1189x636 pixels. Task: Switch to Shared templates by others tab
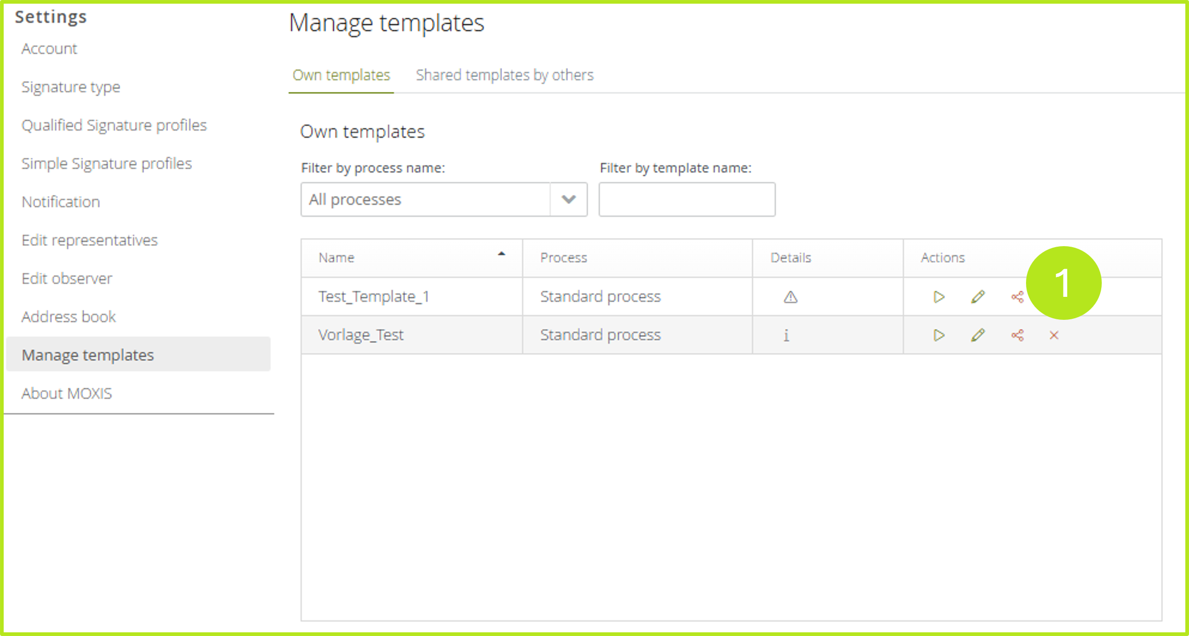click(505, 75)
